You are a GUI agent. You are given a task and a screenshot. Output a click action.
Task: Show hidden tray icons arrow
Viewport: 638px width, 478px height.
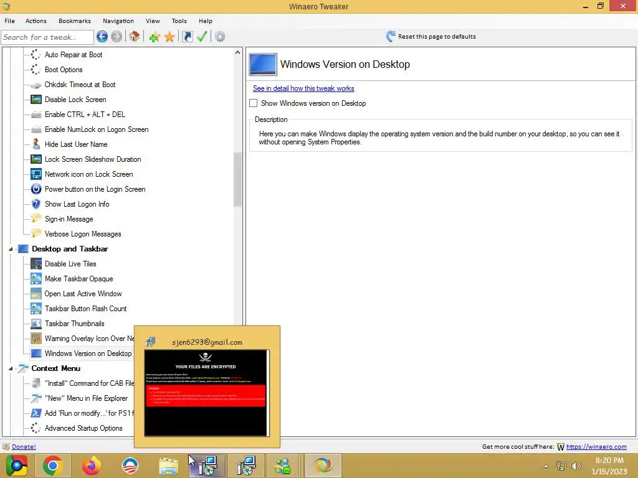click(x=546, y=466)
